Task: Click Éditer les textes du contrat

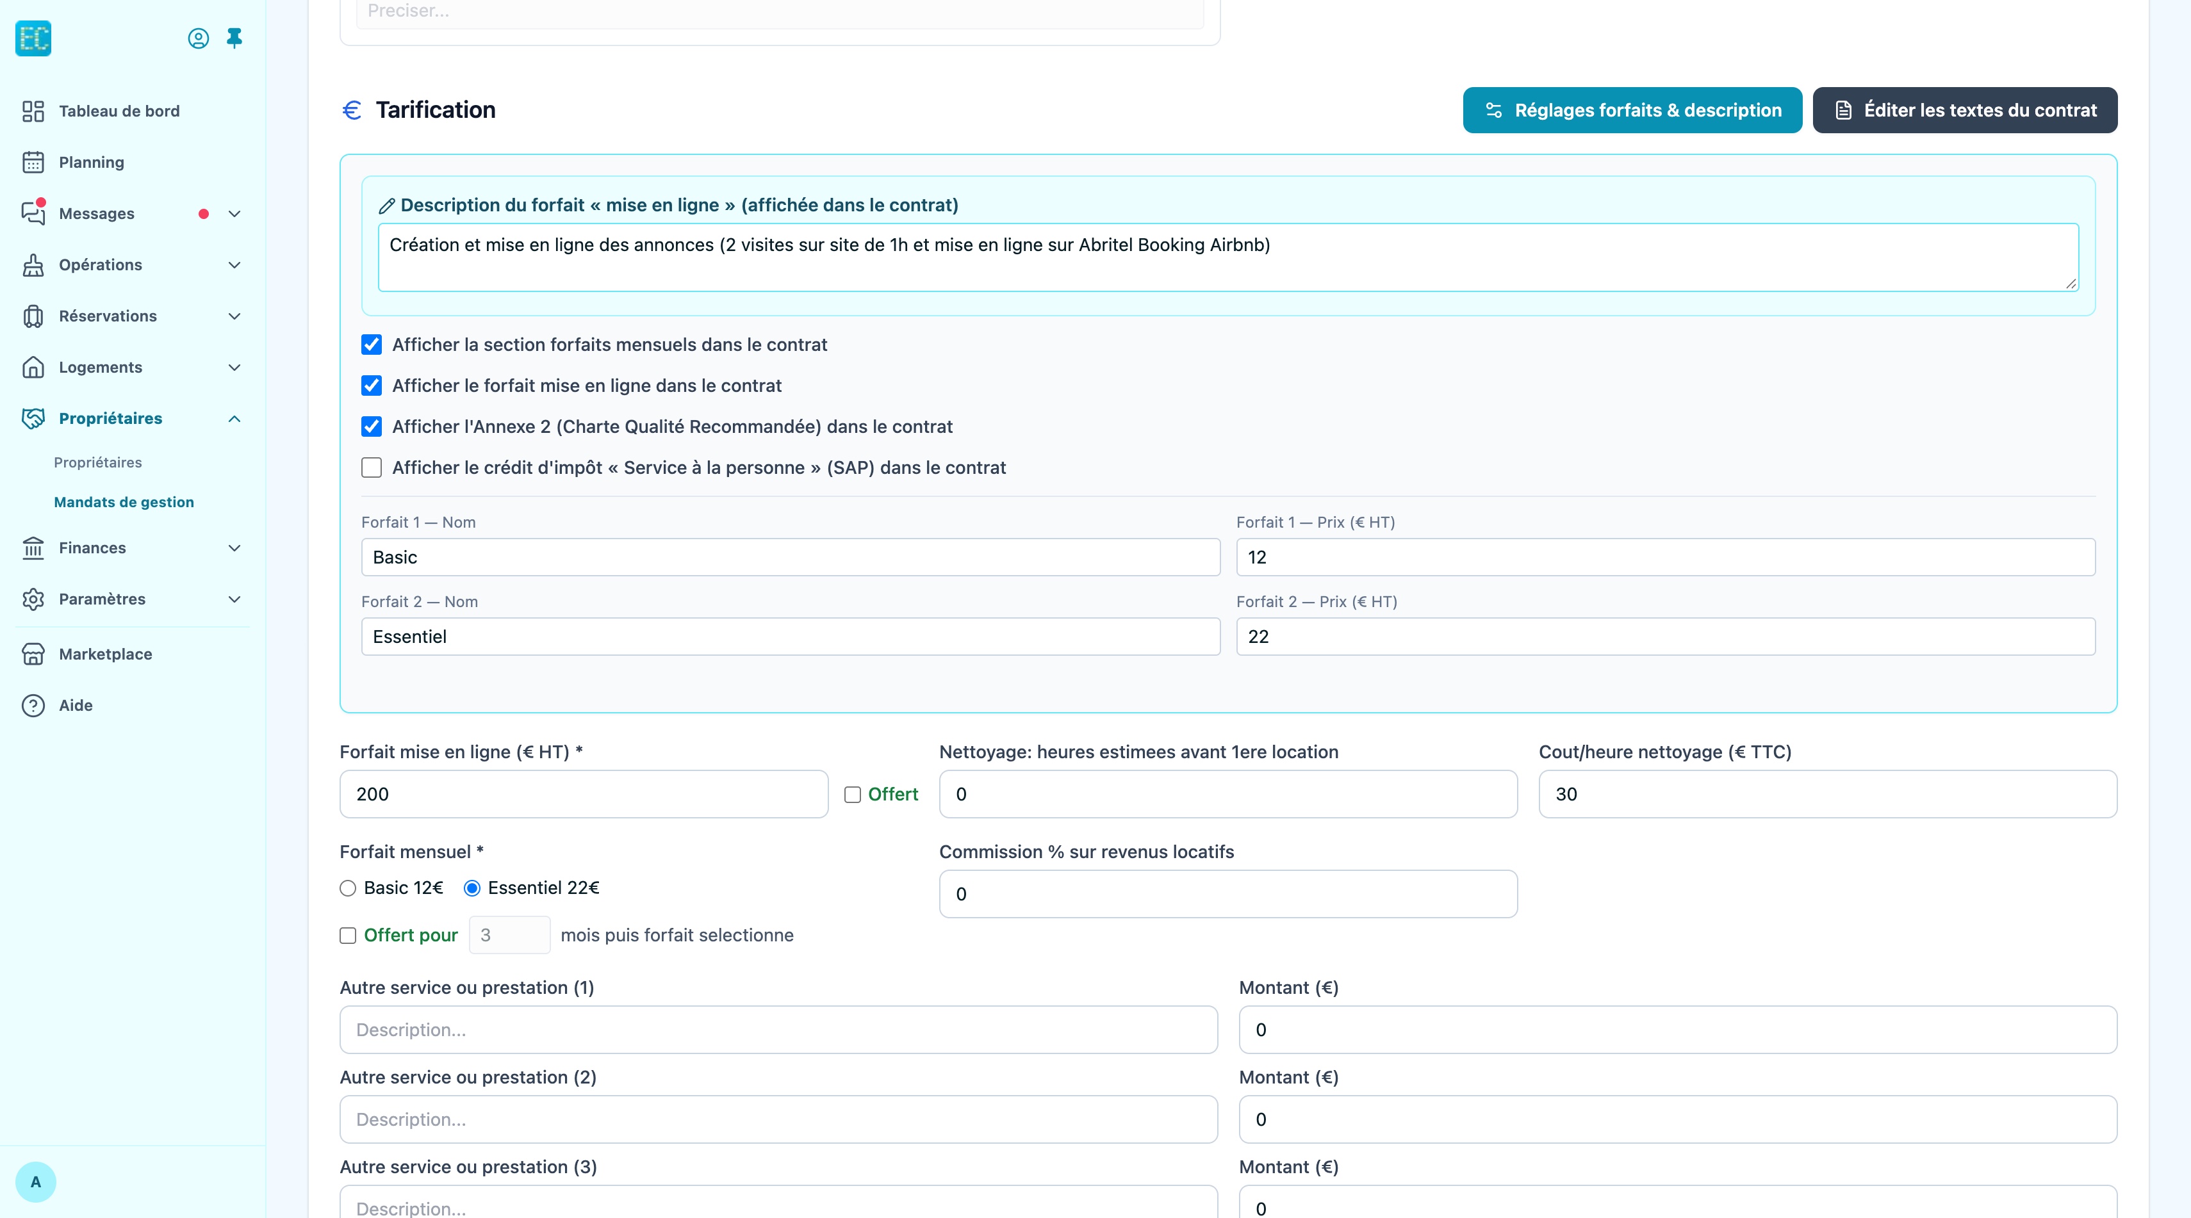Action: click(1965, 111)
